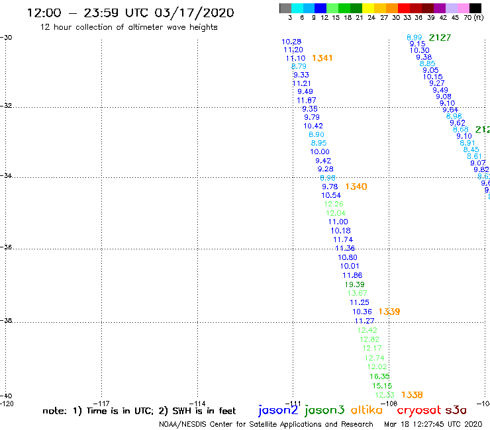490x430 pixels.
Task: Click the cyan 3-6 ft legend swatch
Action: pyautogui.click(x=297, y=8)
